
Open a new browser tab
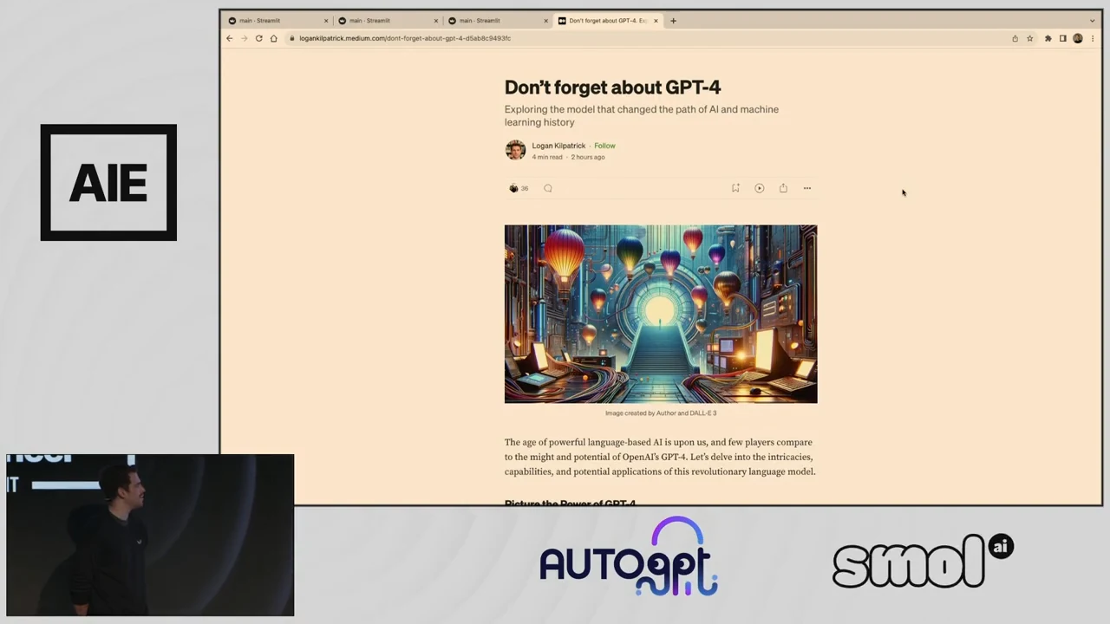pyautogui.click(x=673, y=21)
